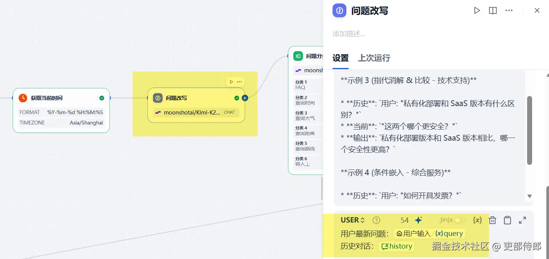Click the + button on the 问题改写 node
549x259 pixels.
245,98
